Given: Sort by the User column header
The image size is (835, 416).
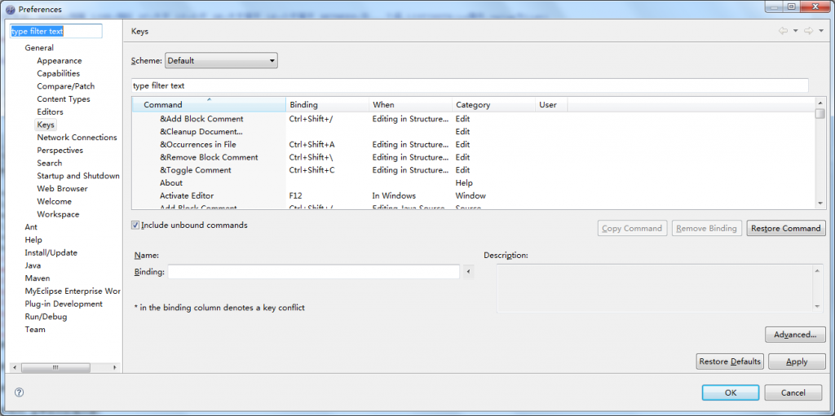Looking at the screenshot, I should (551, 105).
